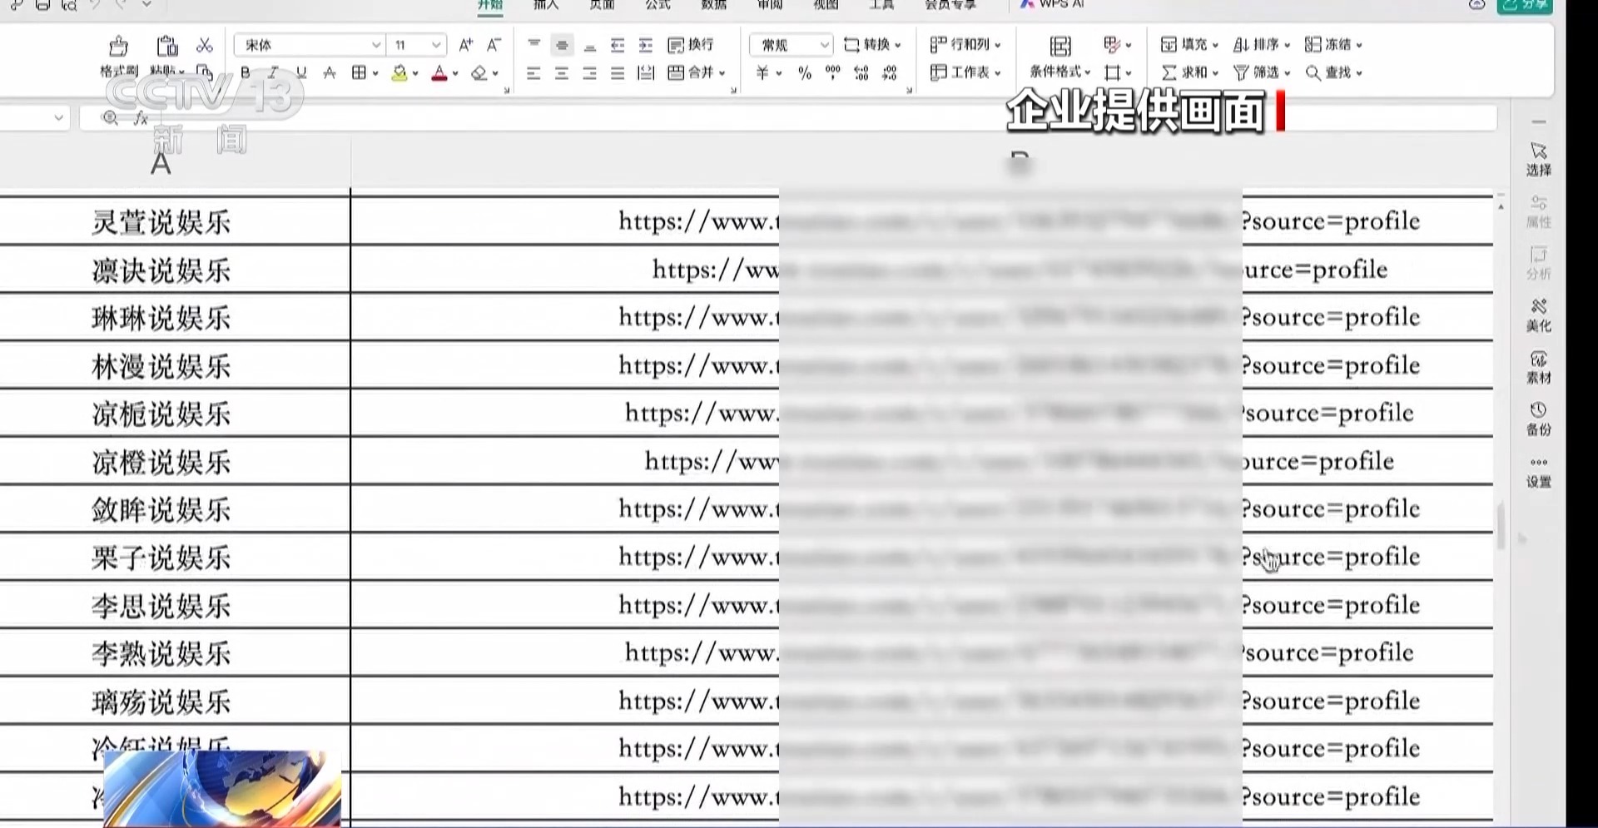Image resolution: width=1598 pixels, height=828 pixels.
Task: Toggle bold formatting
Action: pyautogui.click(x=245, y=73)
